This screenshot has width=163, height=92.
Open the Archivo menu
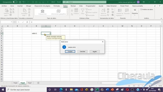coord(4,6)
